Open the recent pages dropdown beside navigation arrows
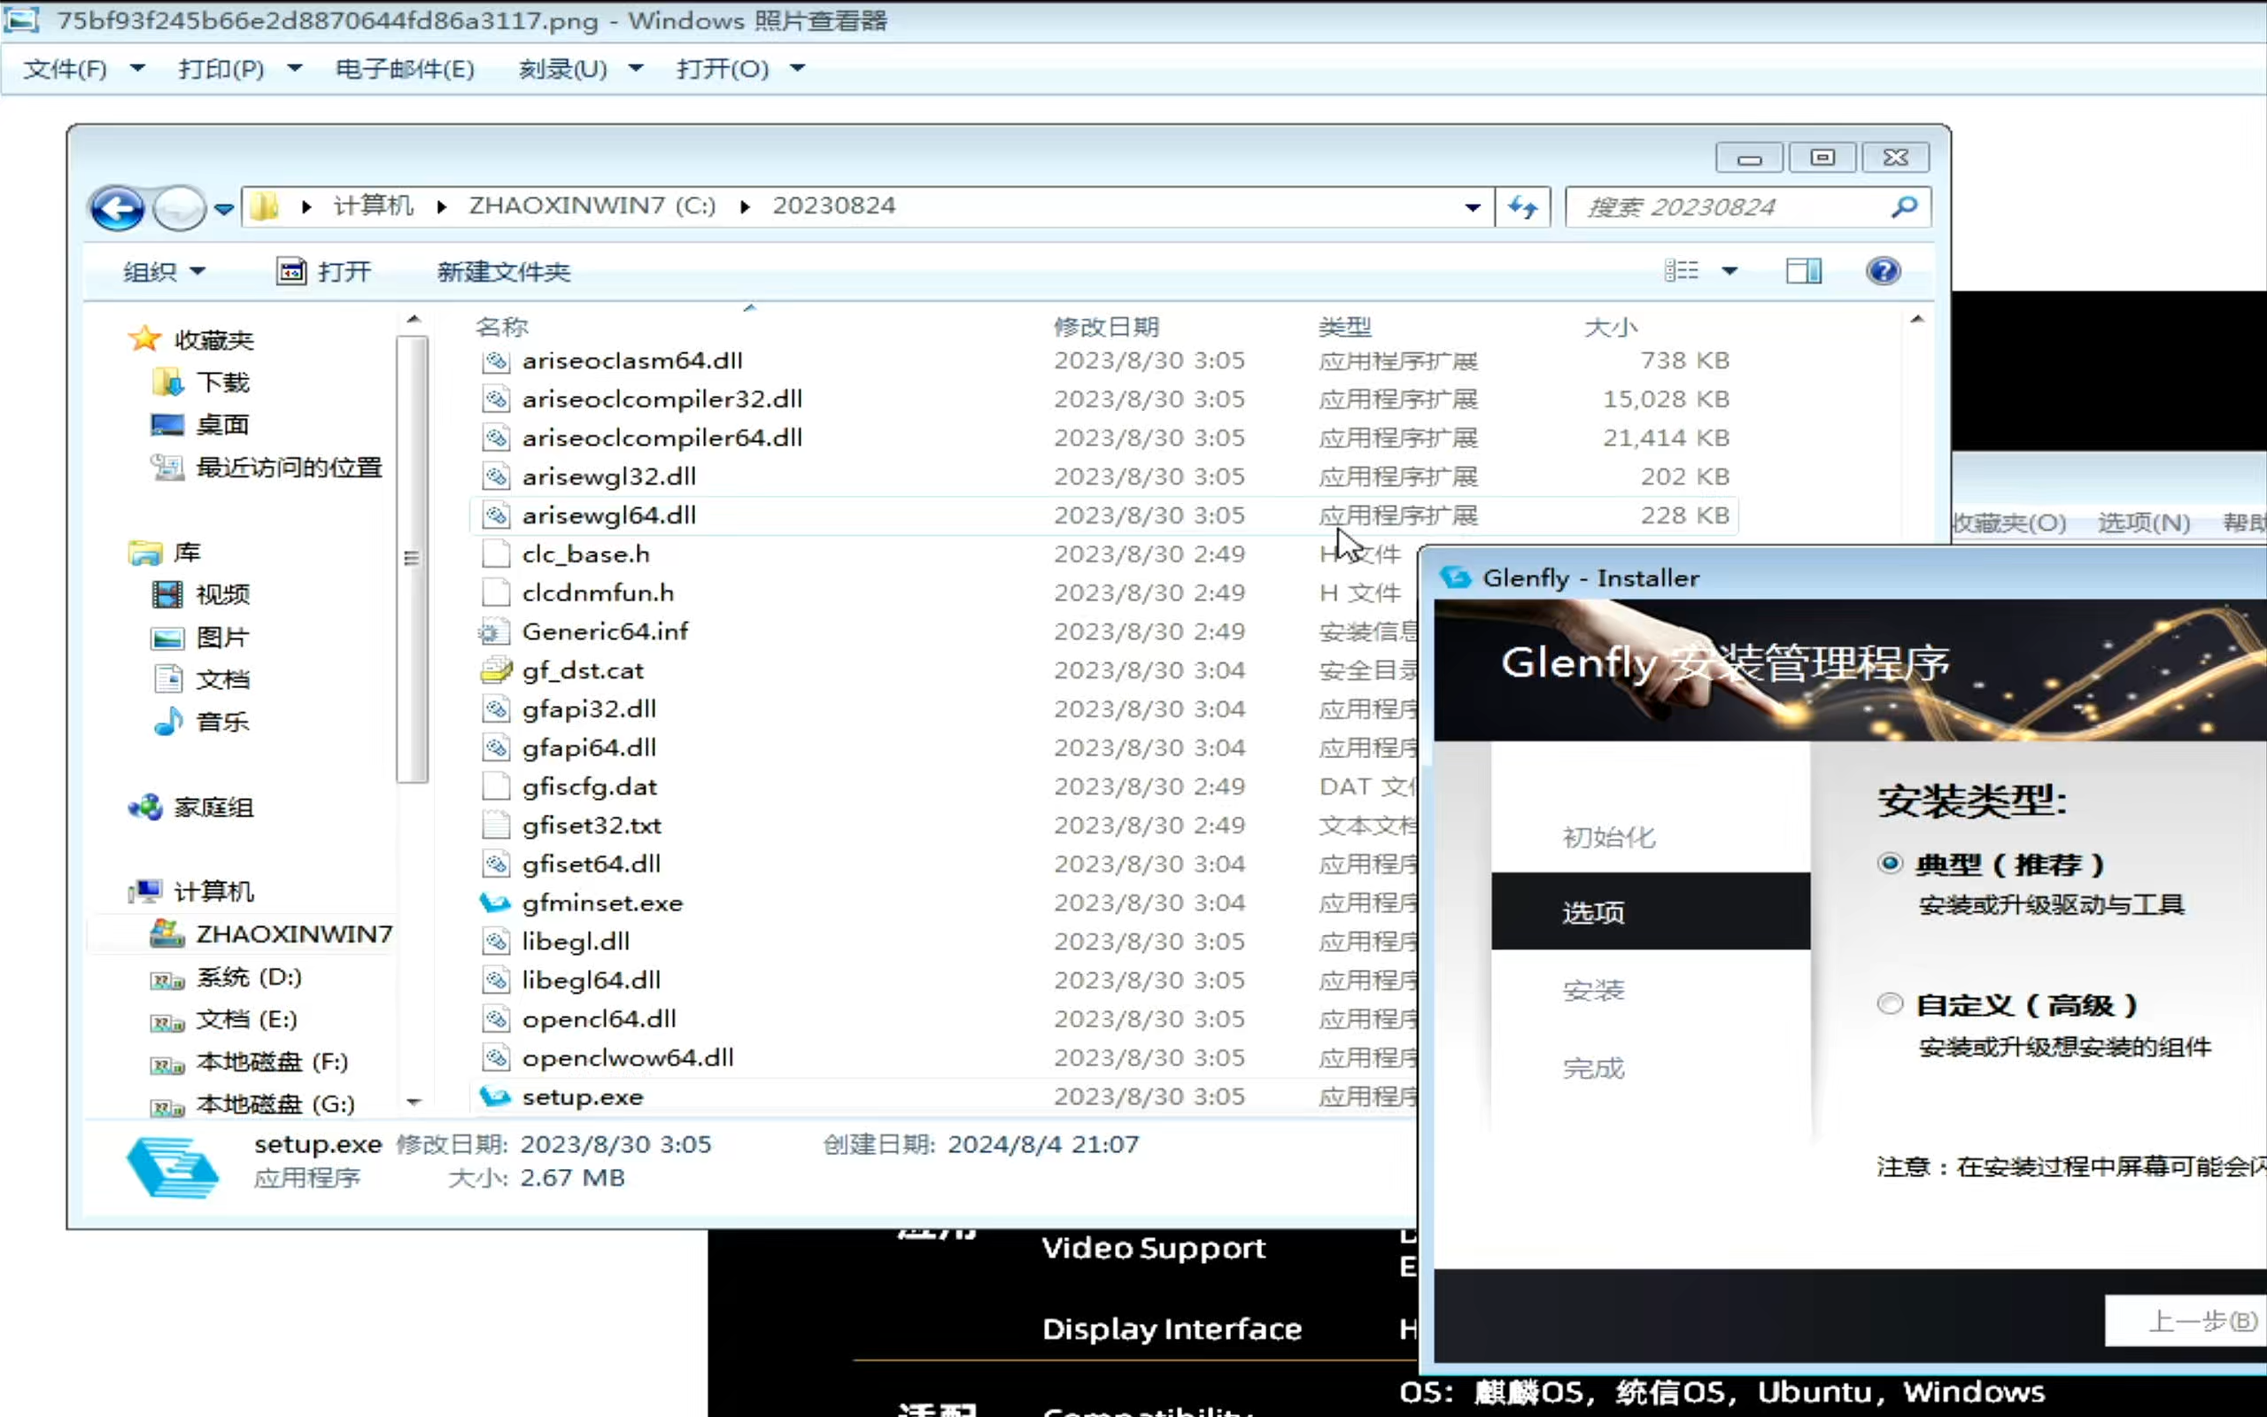 [224, 208]
